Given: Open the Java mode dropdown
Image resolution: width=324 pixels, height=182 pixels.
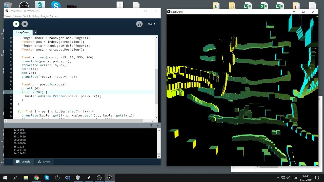Looking at the screenshot, I should [151, 24].
